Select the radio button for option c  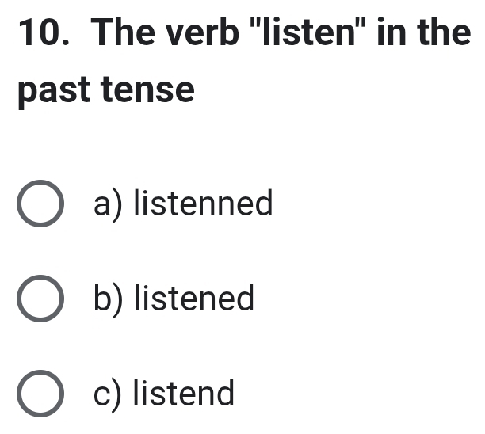point(39,394)
